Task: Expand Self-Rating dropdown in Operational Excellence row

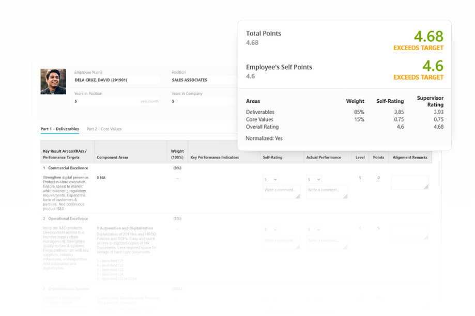Action: click(x=271, y=230)
